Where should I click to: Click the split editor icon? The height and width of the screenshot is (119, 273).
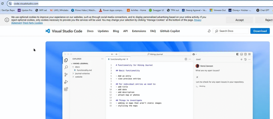click(x=186, y=59)
